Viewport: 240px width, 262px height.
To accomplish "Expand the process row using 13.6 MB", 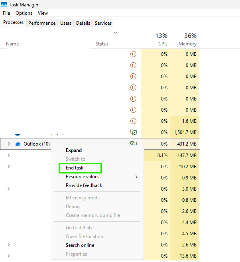I will click(x=8, y=256).
